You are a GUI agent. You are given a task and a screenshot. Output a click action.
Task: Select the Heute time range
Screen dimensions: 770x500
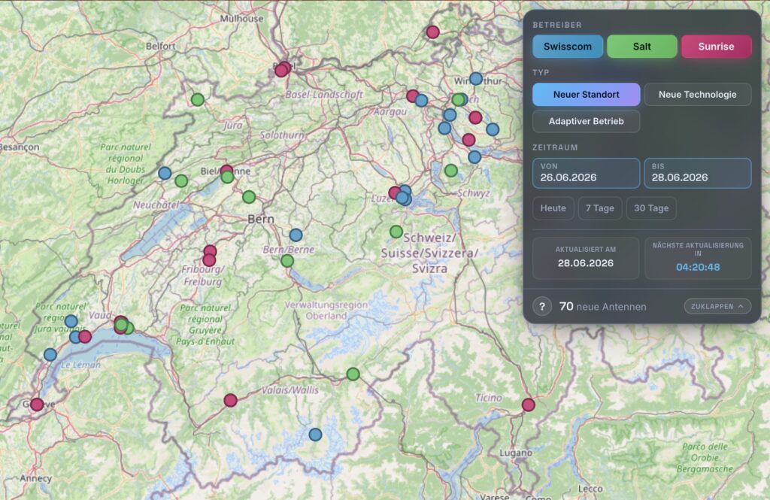(553, 208)
